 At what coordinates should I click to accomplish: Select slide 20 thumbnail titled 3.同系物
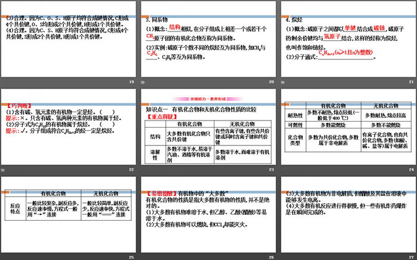tap(208, 39)
